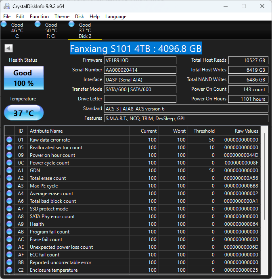Click status orb for Power cycle count
This screenshot has width=272, height=279.
pyautogui.click(x=9, y=162)
